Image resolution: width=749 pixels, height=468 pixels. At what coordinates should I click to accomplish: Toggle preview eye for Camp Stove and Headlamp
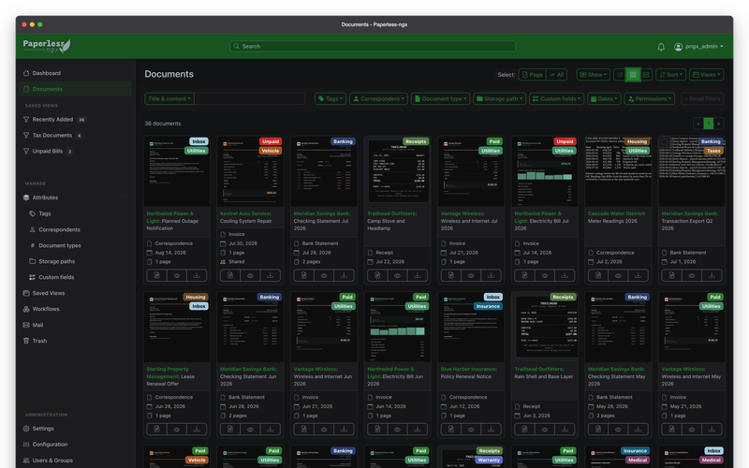(397, 275)
